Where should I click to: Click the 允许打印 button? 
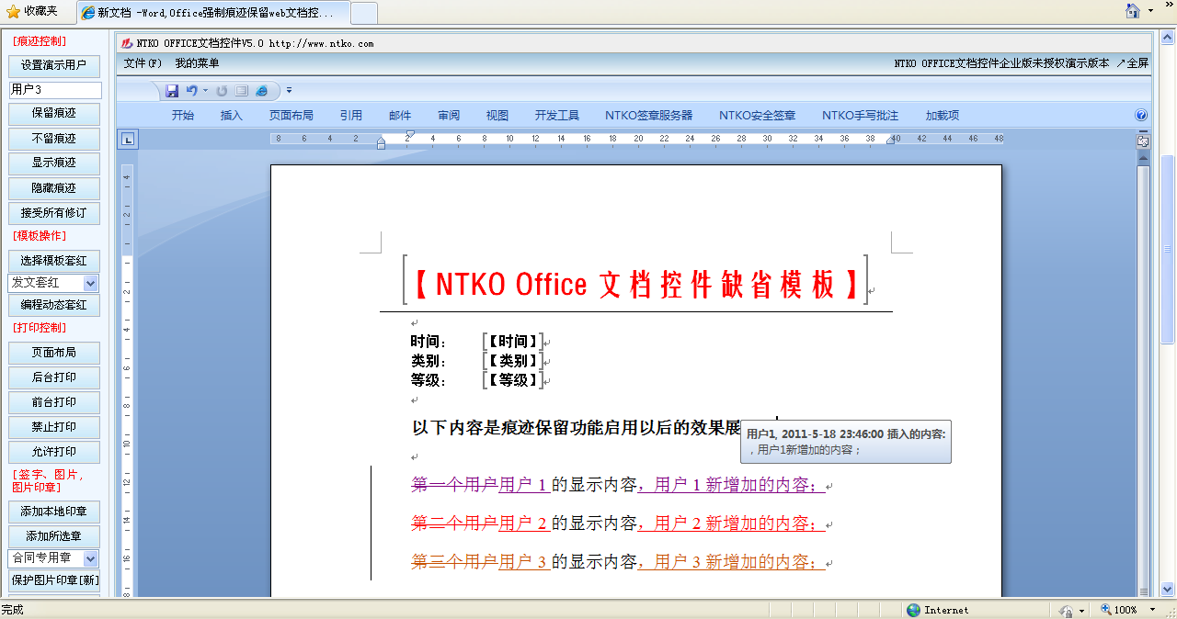point(54,452)
